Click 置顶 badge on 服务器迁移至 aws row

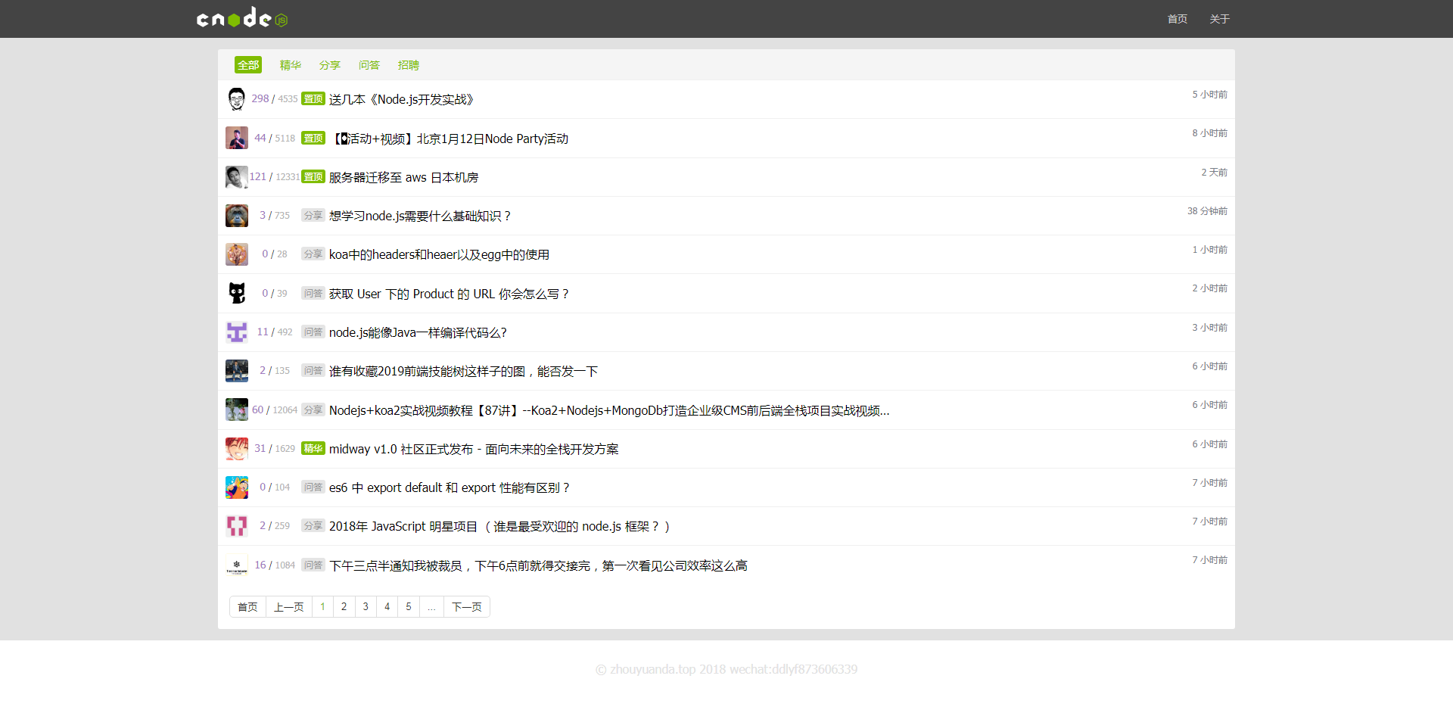313,176
